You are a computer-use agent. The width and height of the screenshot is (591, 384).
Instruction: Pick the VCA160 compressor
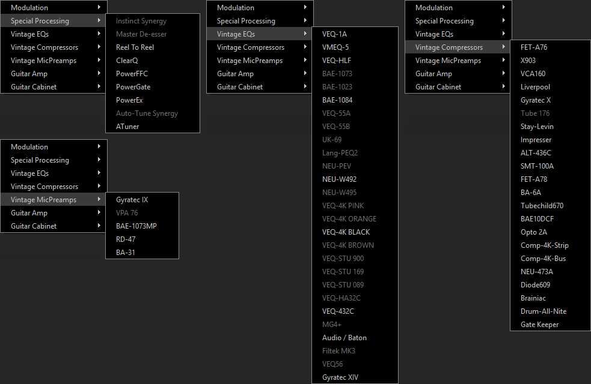pyautogui.click(x=550, y=74)
